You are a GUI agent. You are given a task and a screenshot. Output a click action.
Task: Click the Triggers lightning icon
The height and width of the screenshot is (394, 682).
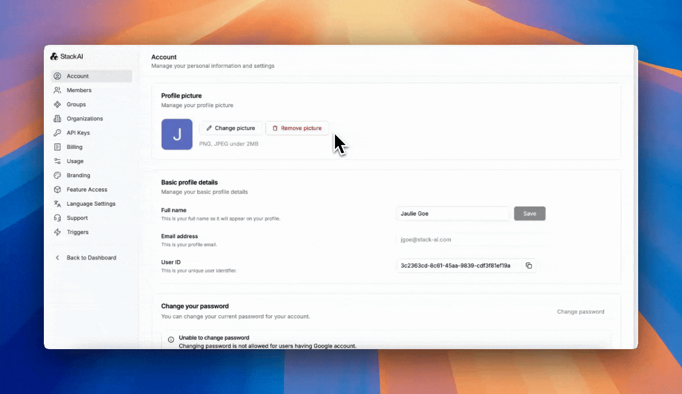[57, 232]
